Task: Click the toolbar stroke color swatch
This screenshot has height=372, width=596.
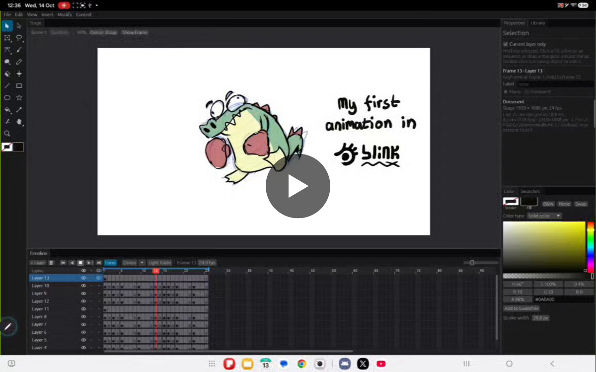Action: (7, 147)
